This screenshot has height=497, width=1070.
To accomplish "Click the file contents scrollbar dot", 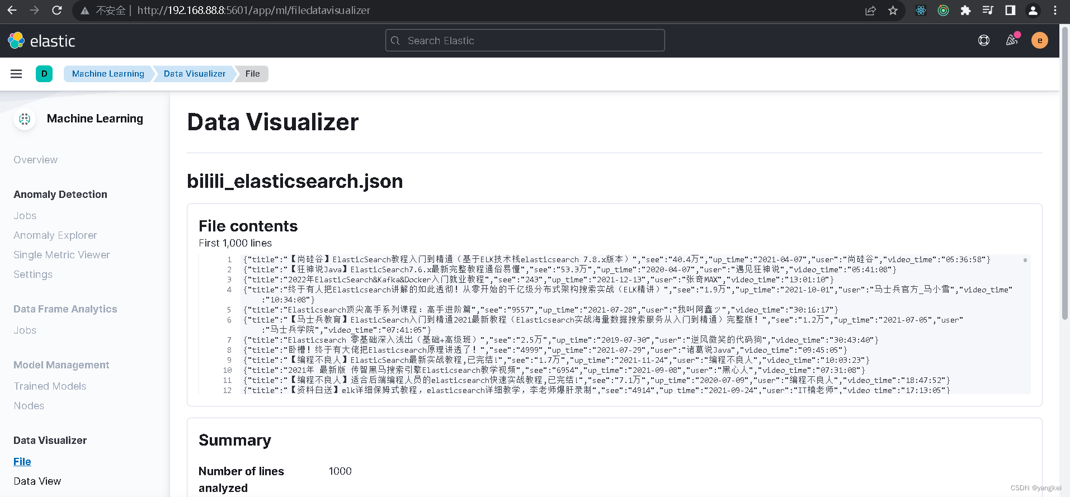I will tap(1025, 260).
